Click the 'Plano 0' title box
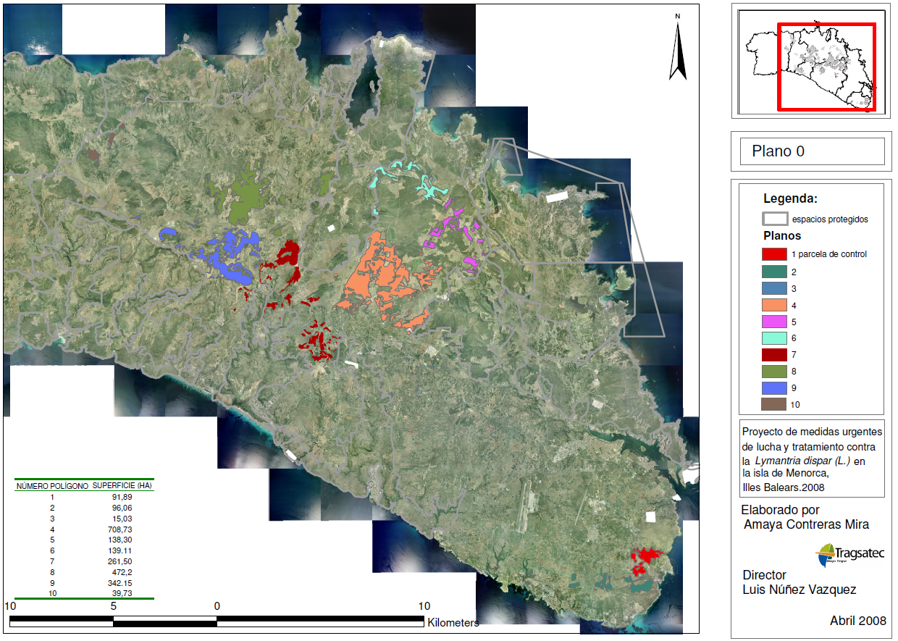 [x=811, y=151]
